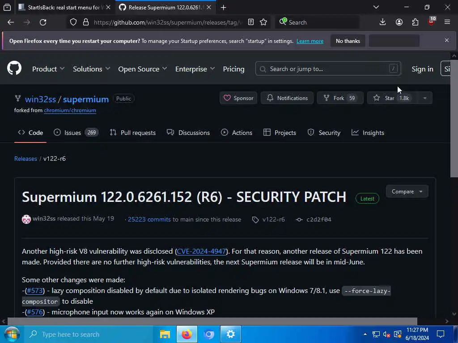
Task: Fork the supermium repository
Action: point(340,98)
